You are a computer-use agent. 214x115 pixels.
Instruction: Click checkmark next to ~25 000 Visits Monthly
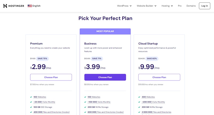click(x=31, y=102)
